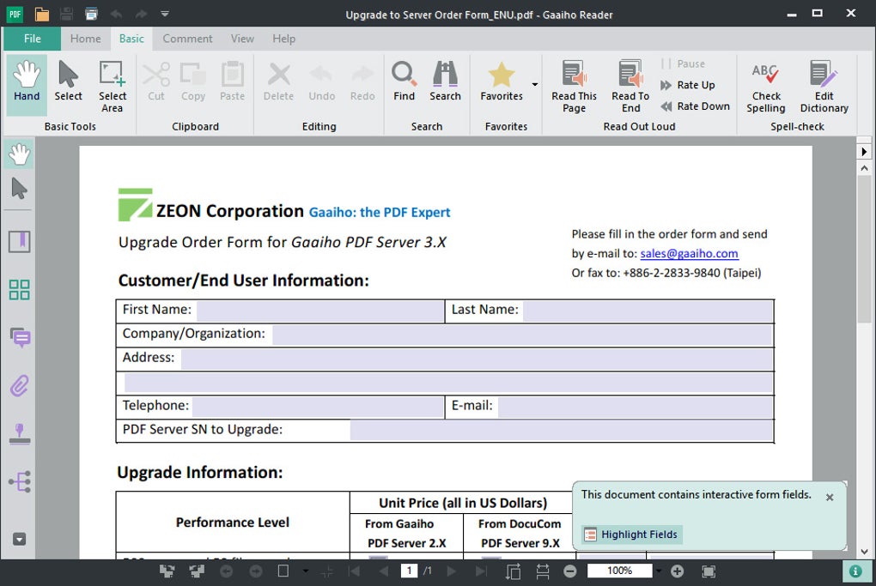Open the zoom percentage dropdown
This screenshot has height=586, width=876.
pos(659,571)
